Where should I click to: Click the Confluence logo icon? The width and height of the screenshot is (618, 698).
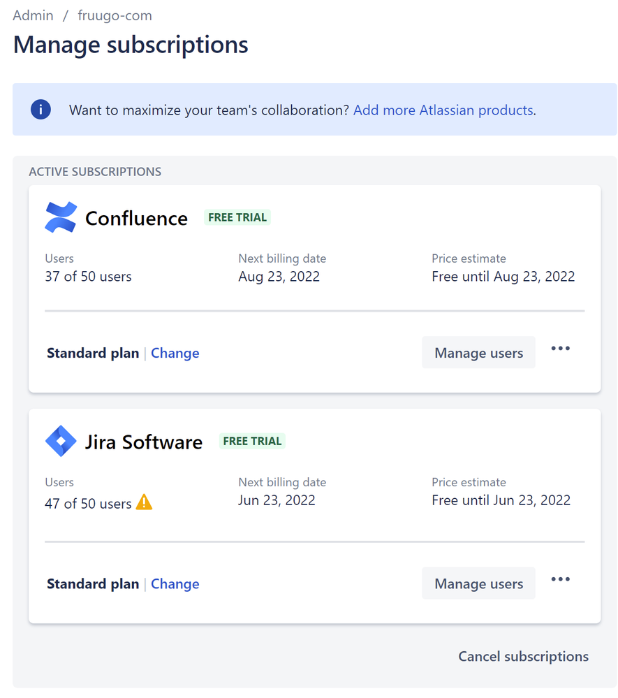(x=61, y=217)
